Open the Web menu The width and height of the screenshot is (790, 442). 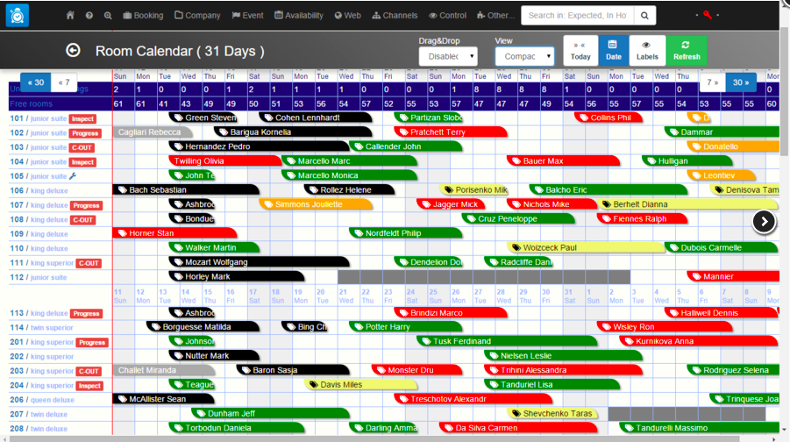(347, 16)
